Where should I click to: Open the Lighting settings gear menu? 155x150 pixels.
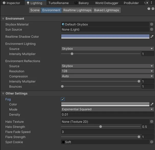tap(153, 9)
